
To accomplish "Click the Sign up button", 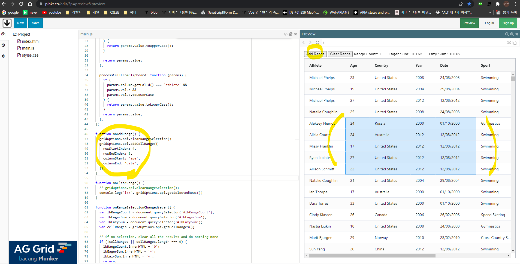I will click(x=508, y=23).
